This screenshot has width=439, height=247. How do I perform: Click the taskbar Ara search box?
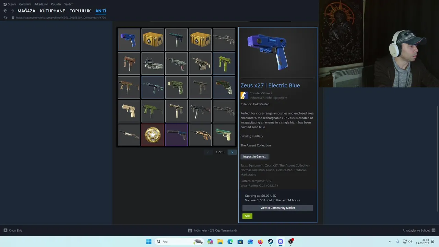tap(179, 242)
